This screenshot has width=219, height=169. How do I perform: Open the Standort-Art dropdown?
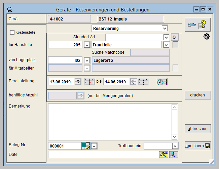coord(166,37)
